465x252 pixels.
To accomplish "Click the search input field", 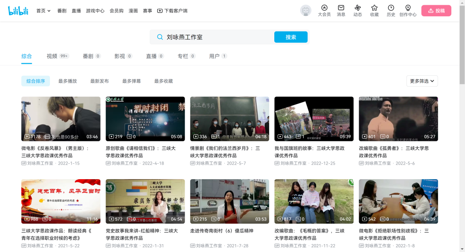I will pyautogui.click(x=215, y=37).
